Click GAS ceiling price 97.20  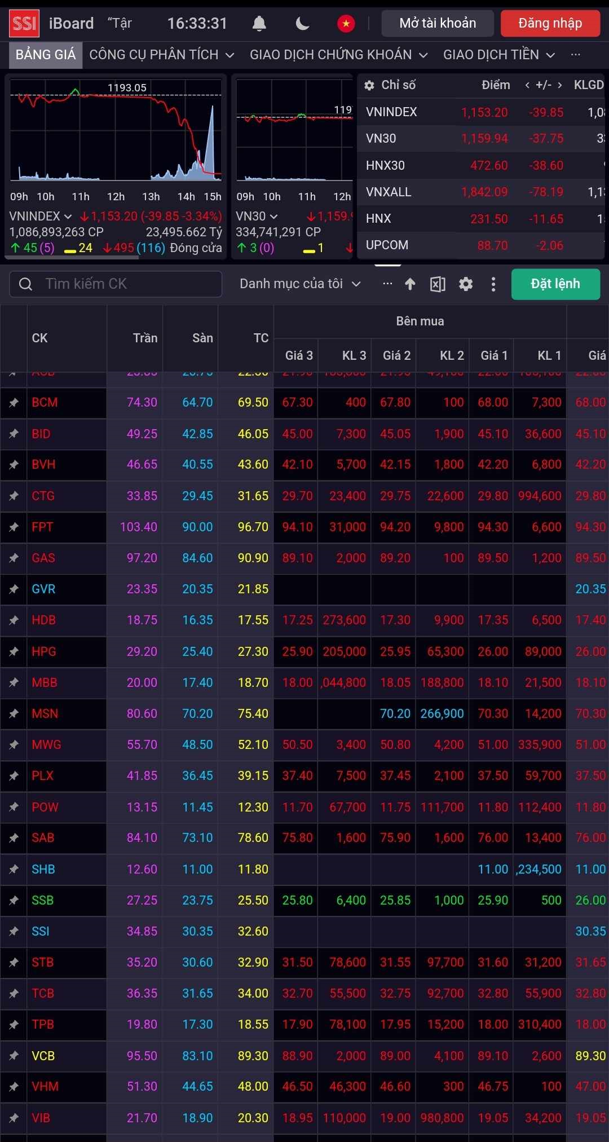coord(142,558)
